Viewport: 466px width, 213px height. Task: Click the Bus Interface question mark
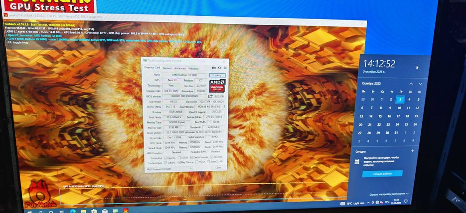coord(224,107)
